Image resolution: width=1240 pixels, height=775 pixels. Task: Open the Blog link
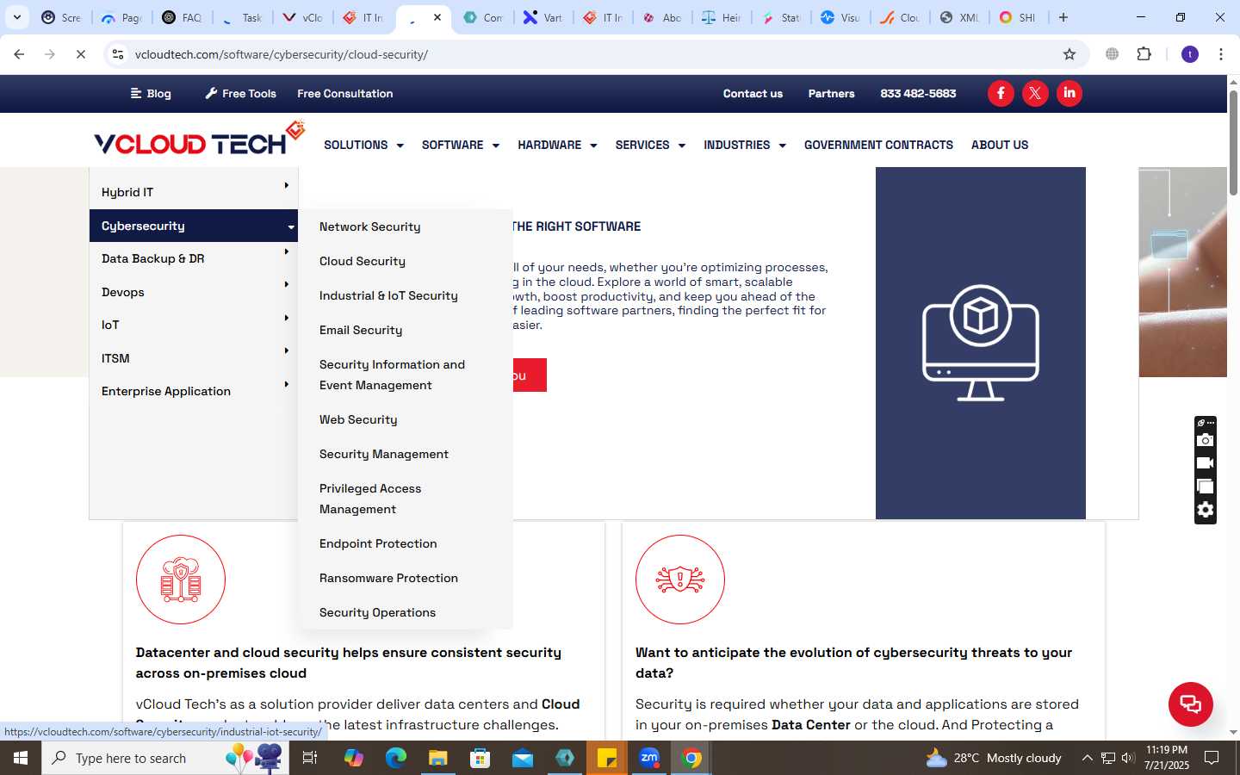[151, 94]
